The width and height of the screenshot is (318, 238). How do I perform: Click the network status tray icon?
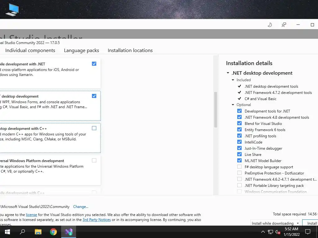(x=270, y=232)
